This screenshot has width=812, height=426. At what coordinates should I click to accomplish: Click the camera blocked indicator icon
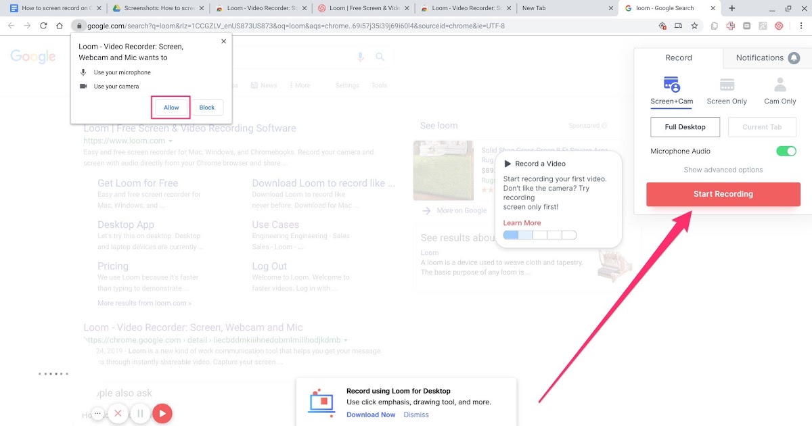click(x=663, y=26)
